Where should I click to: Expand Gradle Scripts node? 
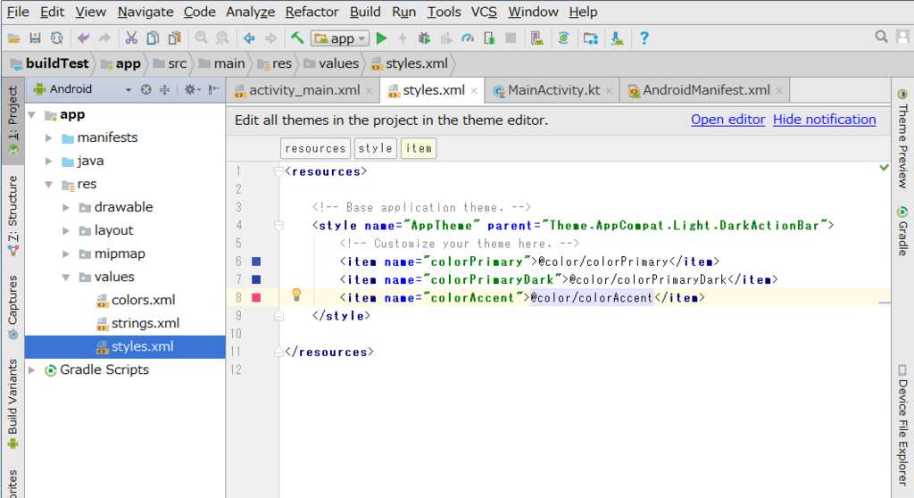tap(32, 370)
